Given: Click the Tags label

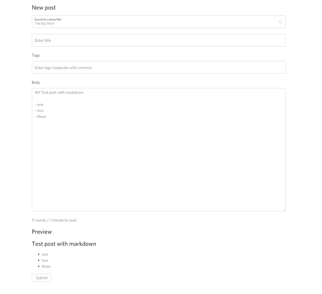Looking at the screenshot, I should click(36, 55).
